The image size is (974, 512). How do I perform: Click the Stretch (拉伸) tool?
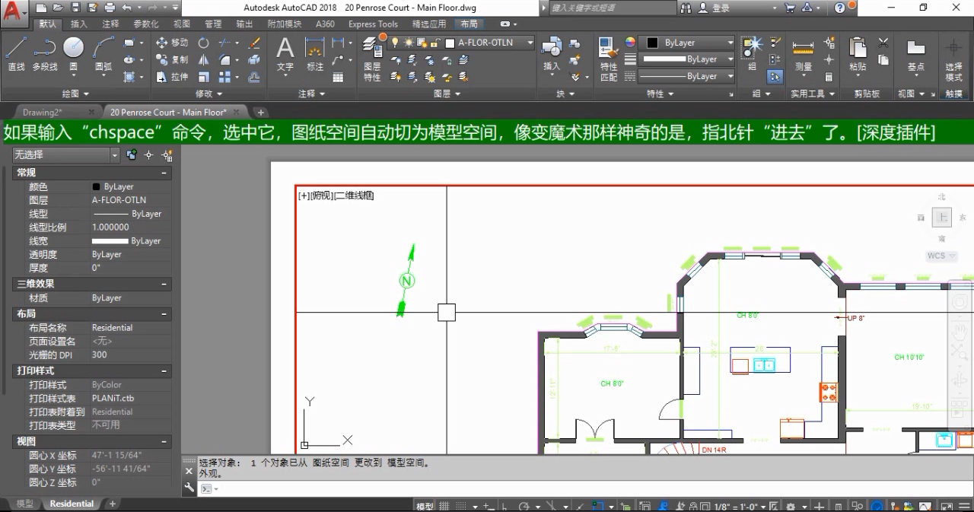[172, 77]
